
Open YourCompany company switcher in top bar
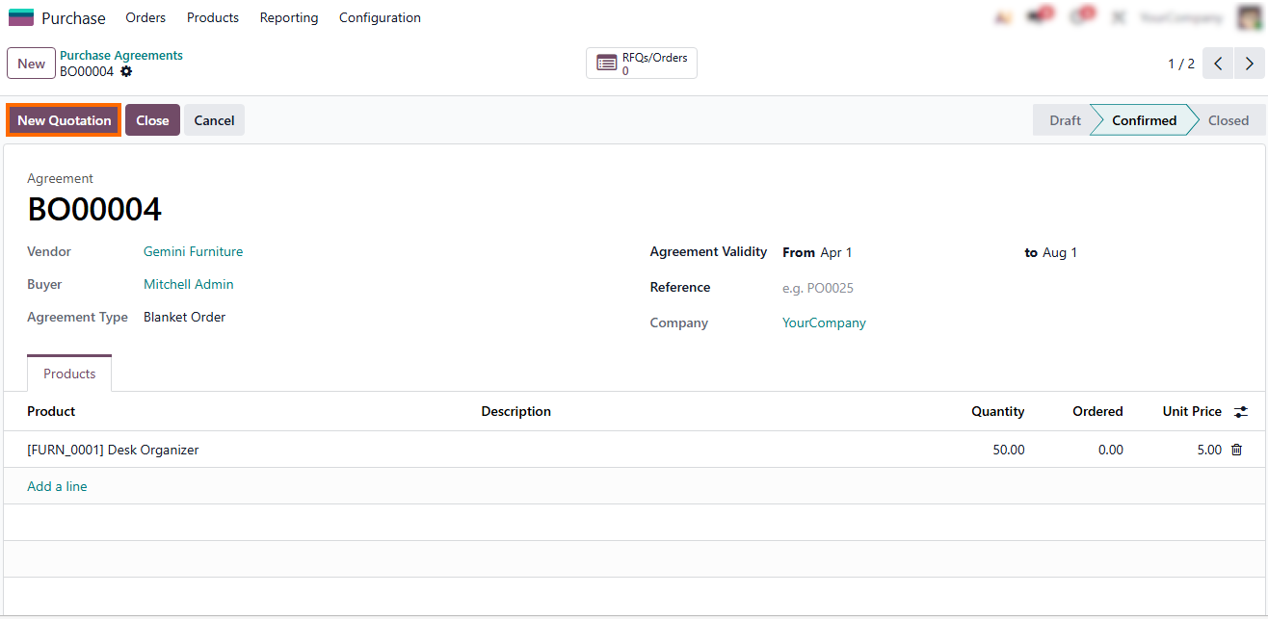click(x=1180, y=17)
